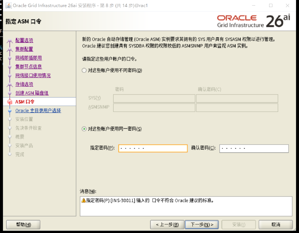Click the 取消 button
Screen dimensions: 299x233
275,225
